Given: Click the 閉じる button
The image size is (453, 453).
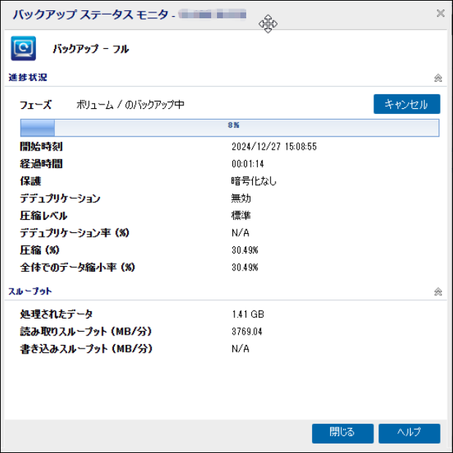Looking at the screenshot, I should point(342,433).
